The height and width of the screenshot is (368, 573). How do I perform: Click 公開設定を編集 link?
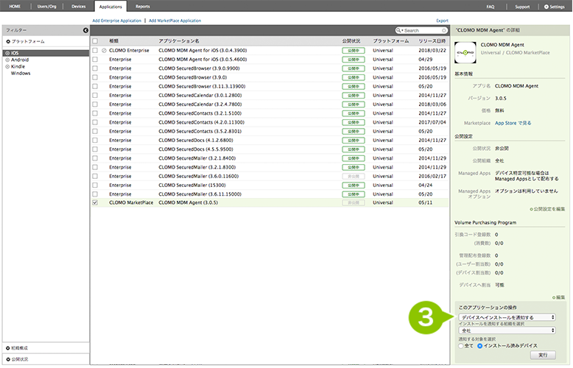click(x=547, y=209)
